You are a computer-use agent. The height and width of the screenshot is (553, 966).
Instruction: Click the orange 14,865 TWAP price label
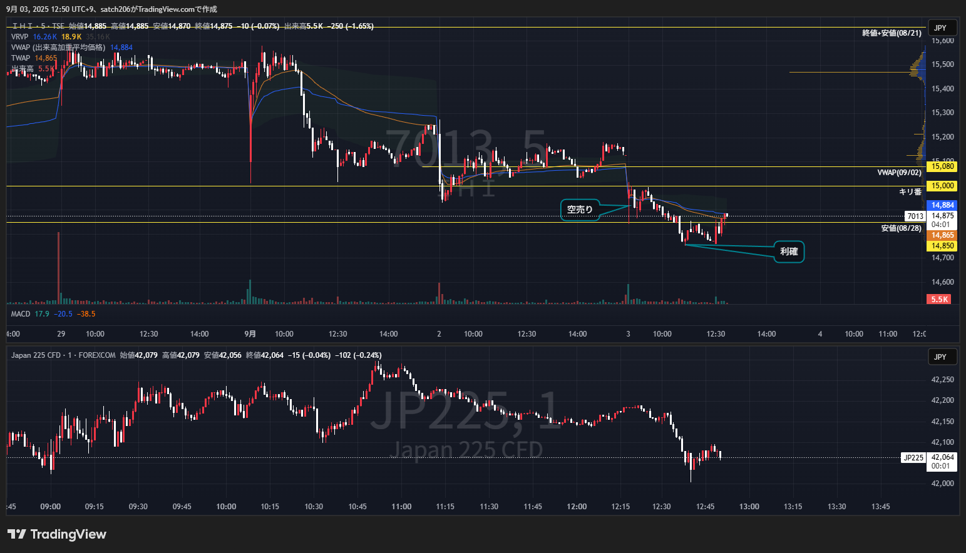click(943, 236)
